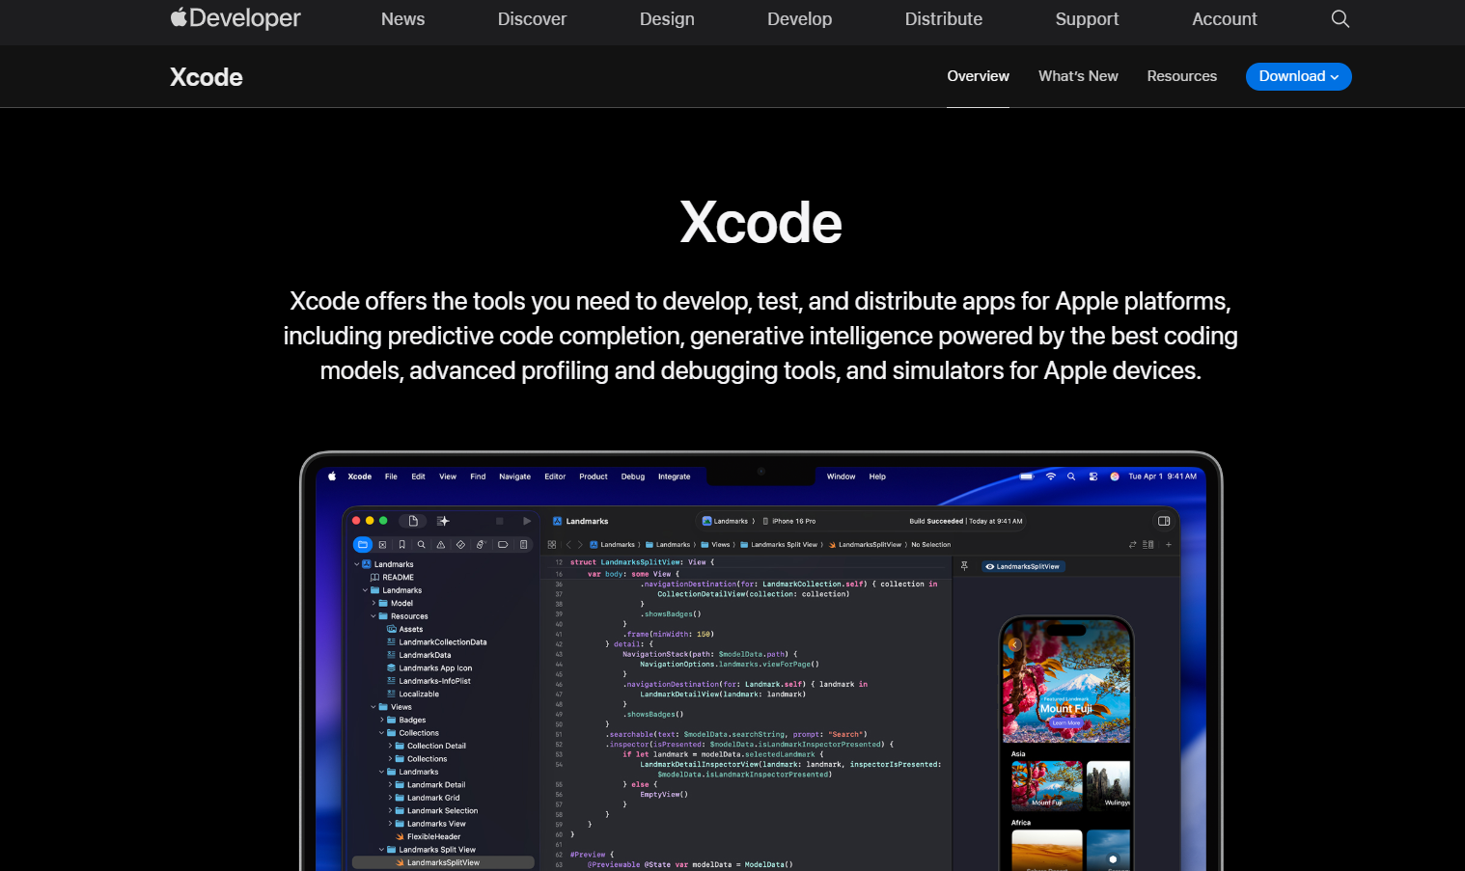Collapse the Resources folder chevron
Viewport: 1465px width, 871px height.
[373, 616]
